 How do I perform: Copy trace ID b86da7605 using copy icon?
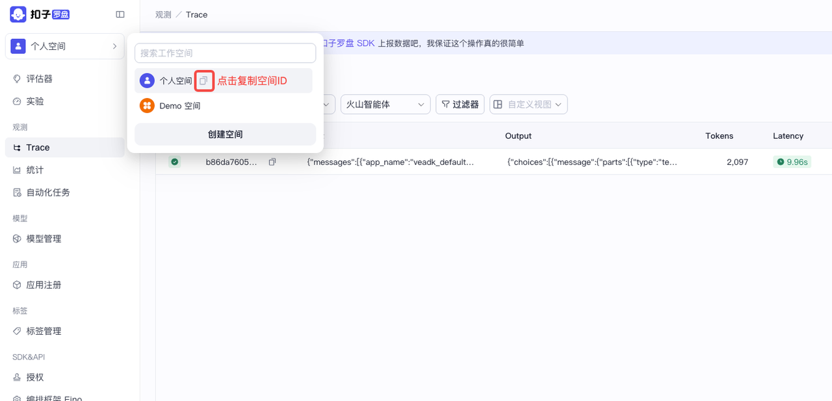[272, 162]
